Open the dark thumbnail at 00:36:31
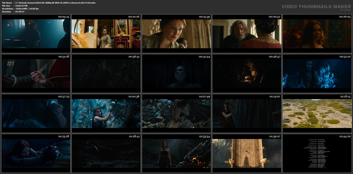Viewport: 353px width, 174px height. click(106, 74)
